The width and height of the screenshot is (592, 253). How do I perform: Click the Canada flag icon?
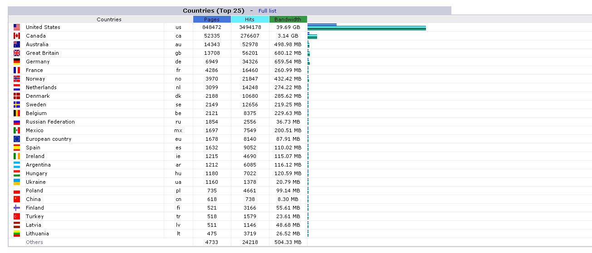(17, 36)
